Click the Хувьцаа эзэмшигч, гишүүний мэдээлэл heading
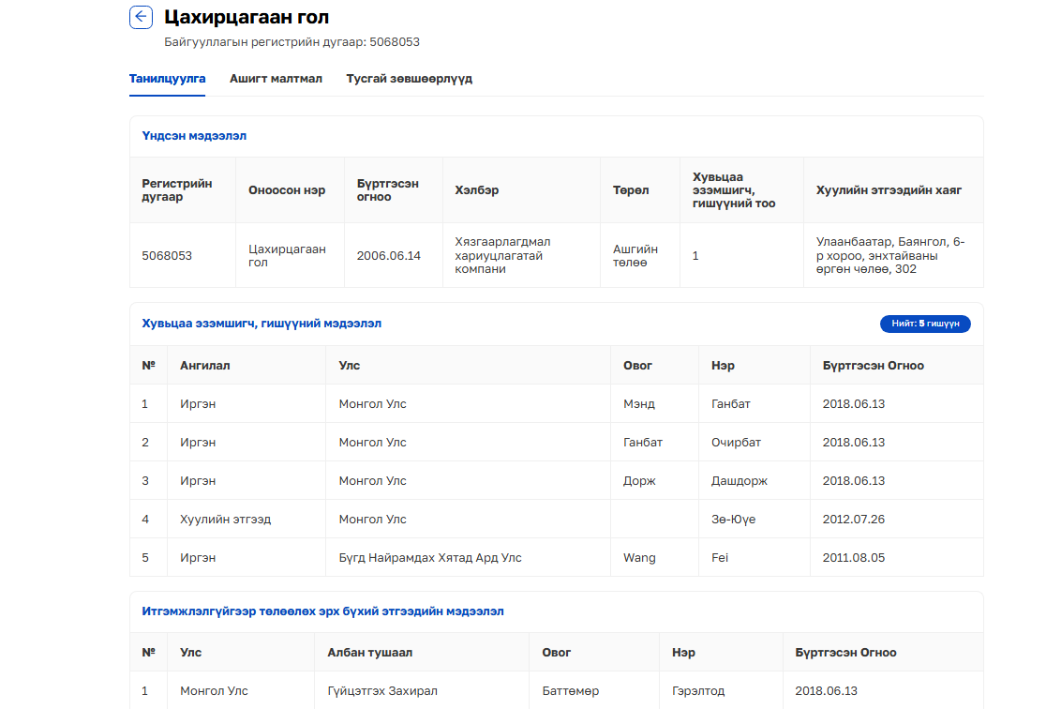Viewport: 1061px width, 709px height. coord(262,324)
